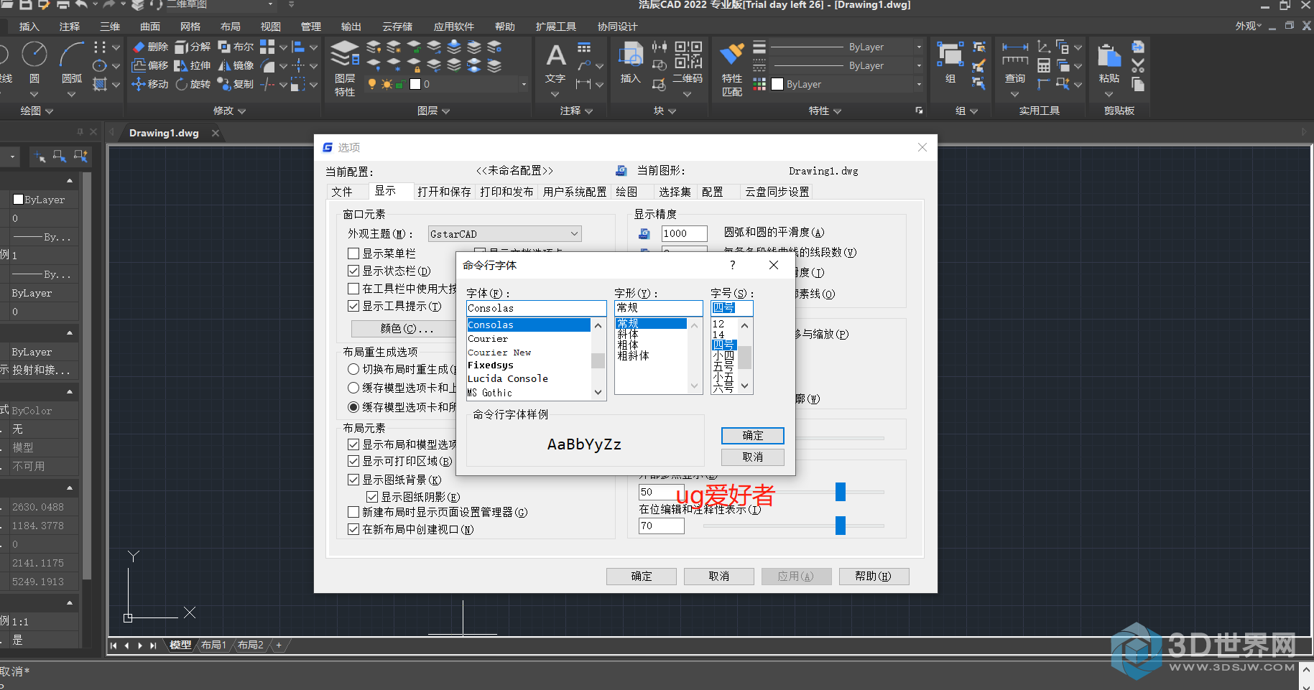Switch to 布局1 layout tab
Viewport: 1314px width, 690px height.
click(x=213, y=645)
